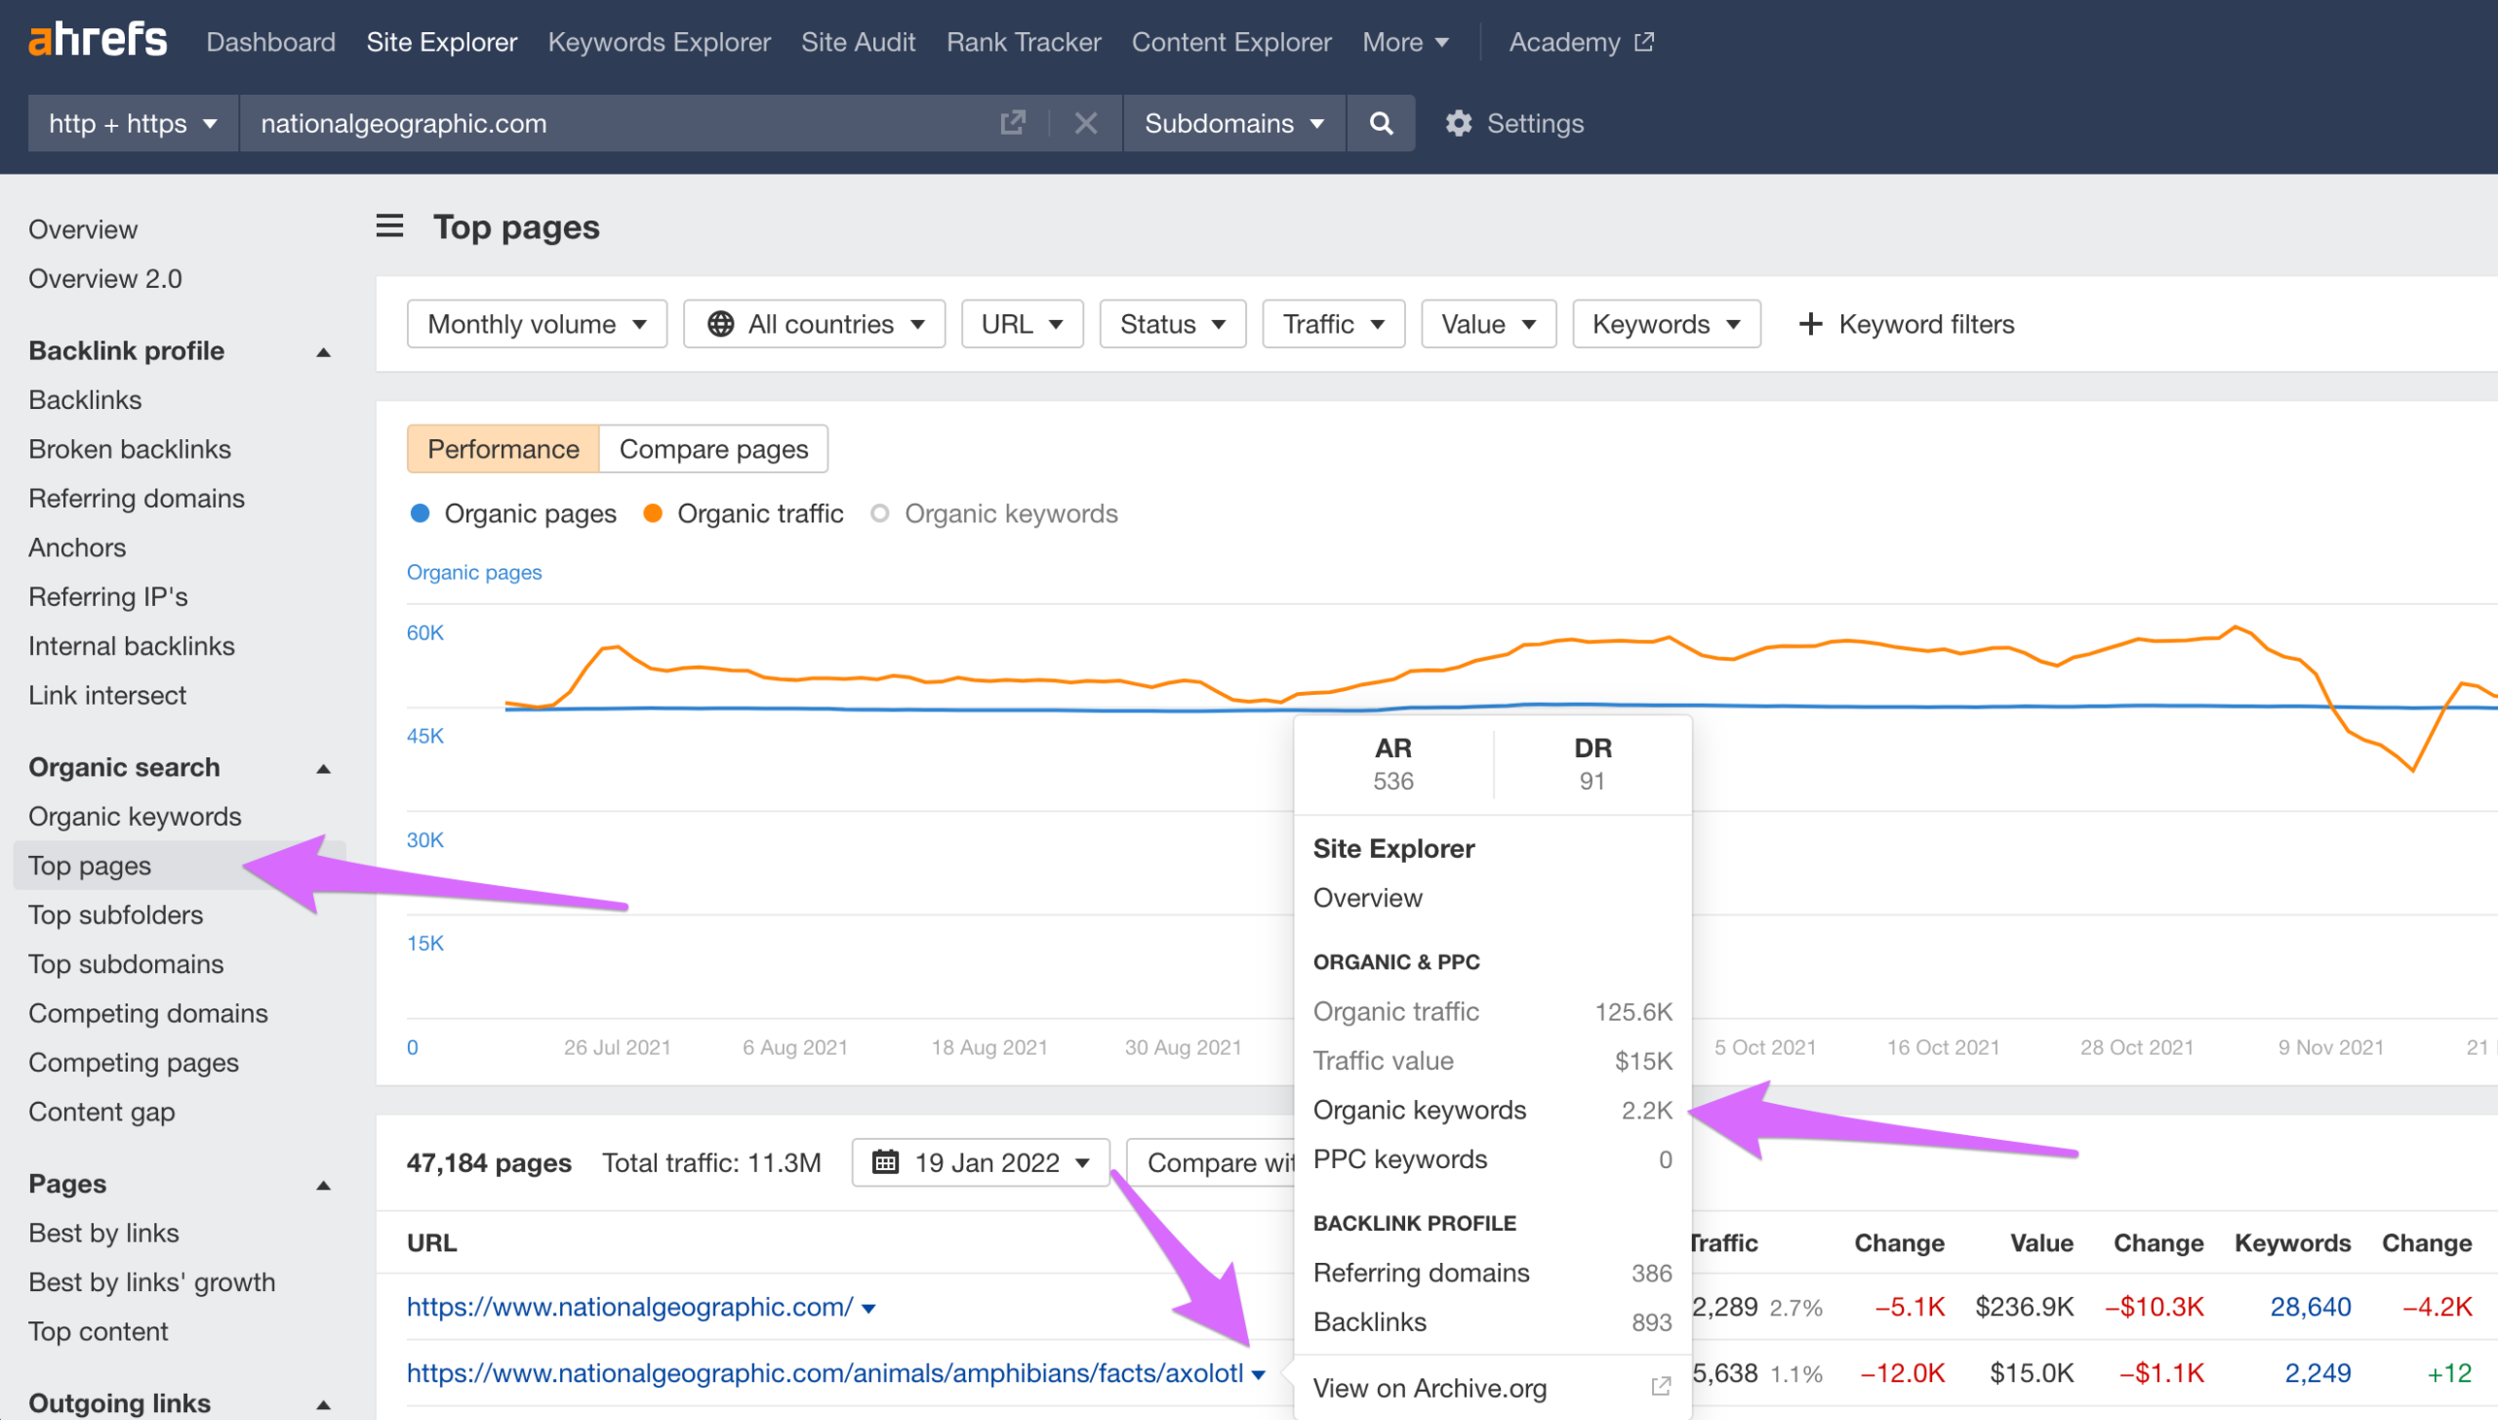Image resolution: width=2498 pixels, height=1420 pixels.
Task: Click keyword count 2,249 in the table
Action: (2317, 1373)
